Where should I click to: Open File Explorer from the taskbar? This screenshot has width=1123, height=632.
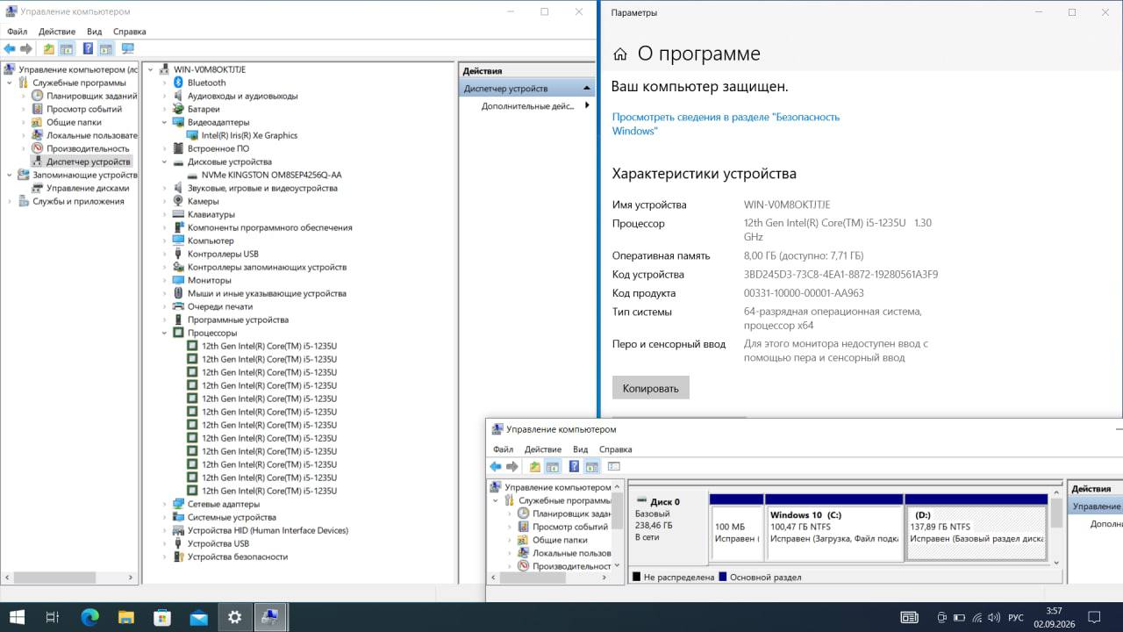(126, 617)
